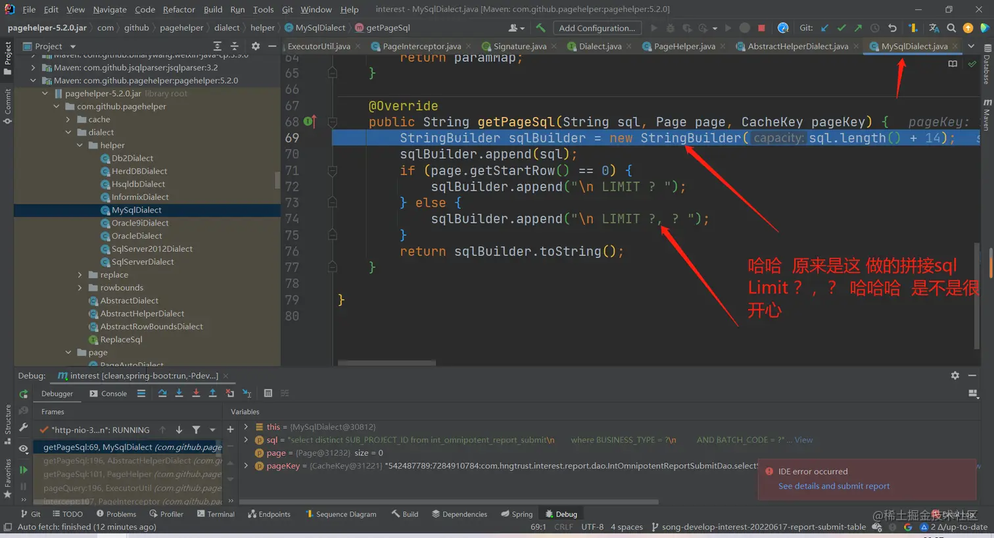Click Drop Frame icon in debugger
This screenshot has width=994, height=538.
pos(229,393)
